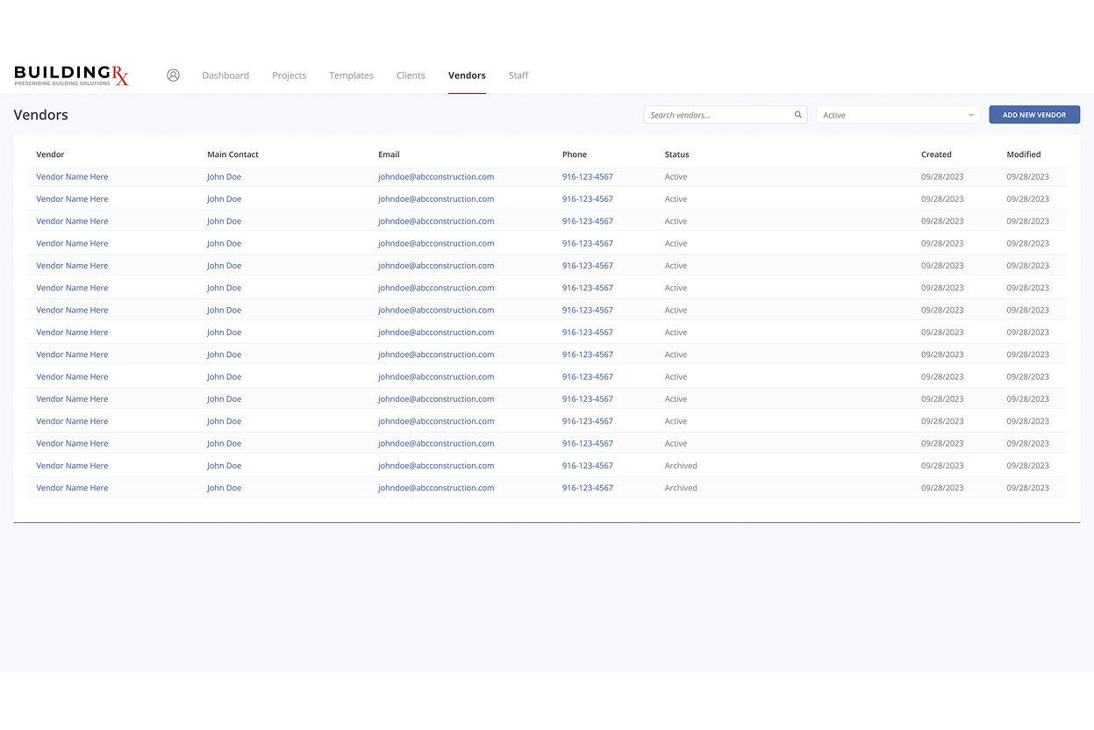This screenshot has width=1094, height=730.
Task: Click John Doe contact in second row
Action: click(224, 199)
